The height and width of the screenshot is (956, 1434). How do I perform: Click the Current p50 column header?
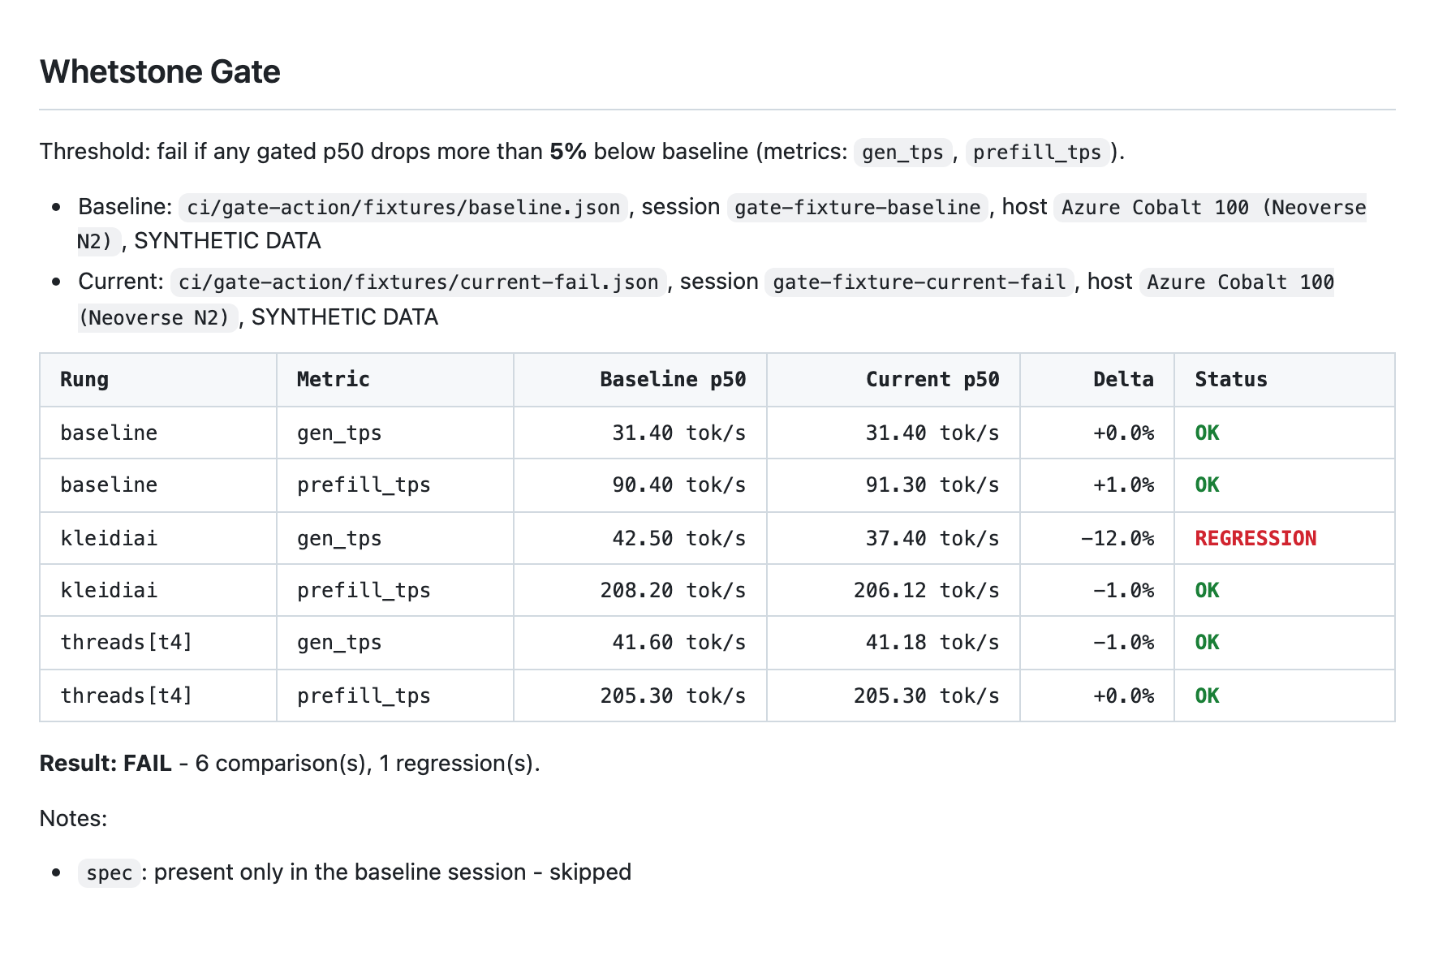[932, 379]
